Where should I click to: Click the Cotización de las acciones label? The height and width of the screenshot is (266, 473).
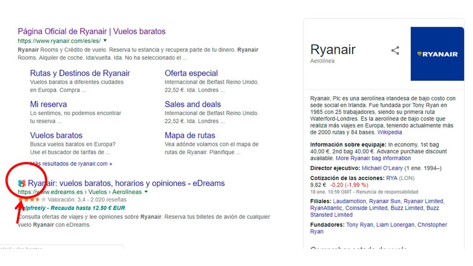347,178
